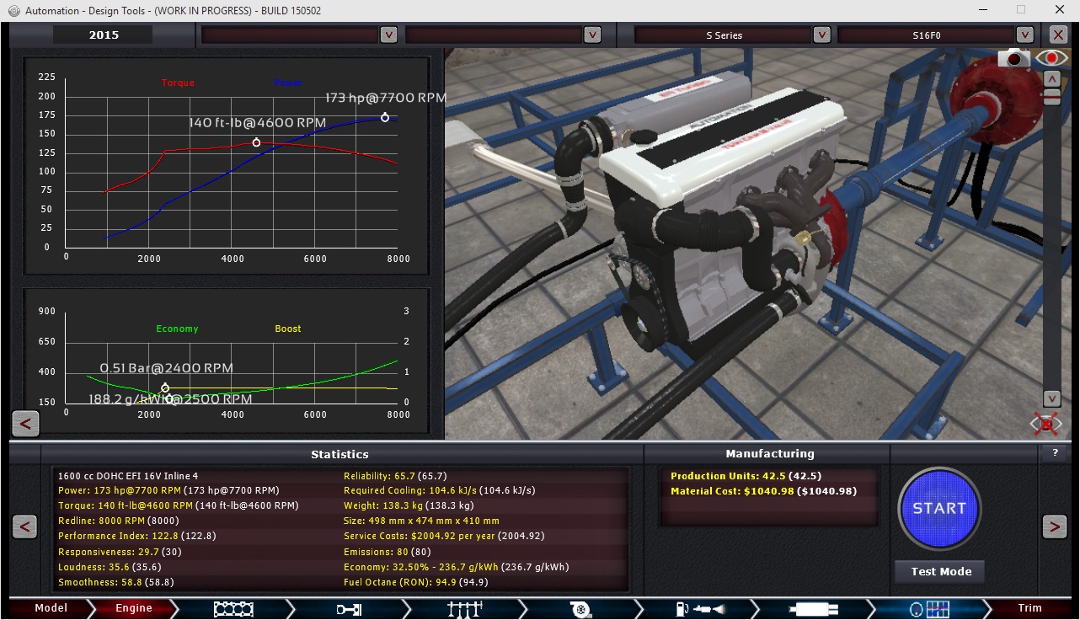Go to next page using right arrow

pyautogui.click(x=1055, y=526)
